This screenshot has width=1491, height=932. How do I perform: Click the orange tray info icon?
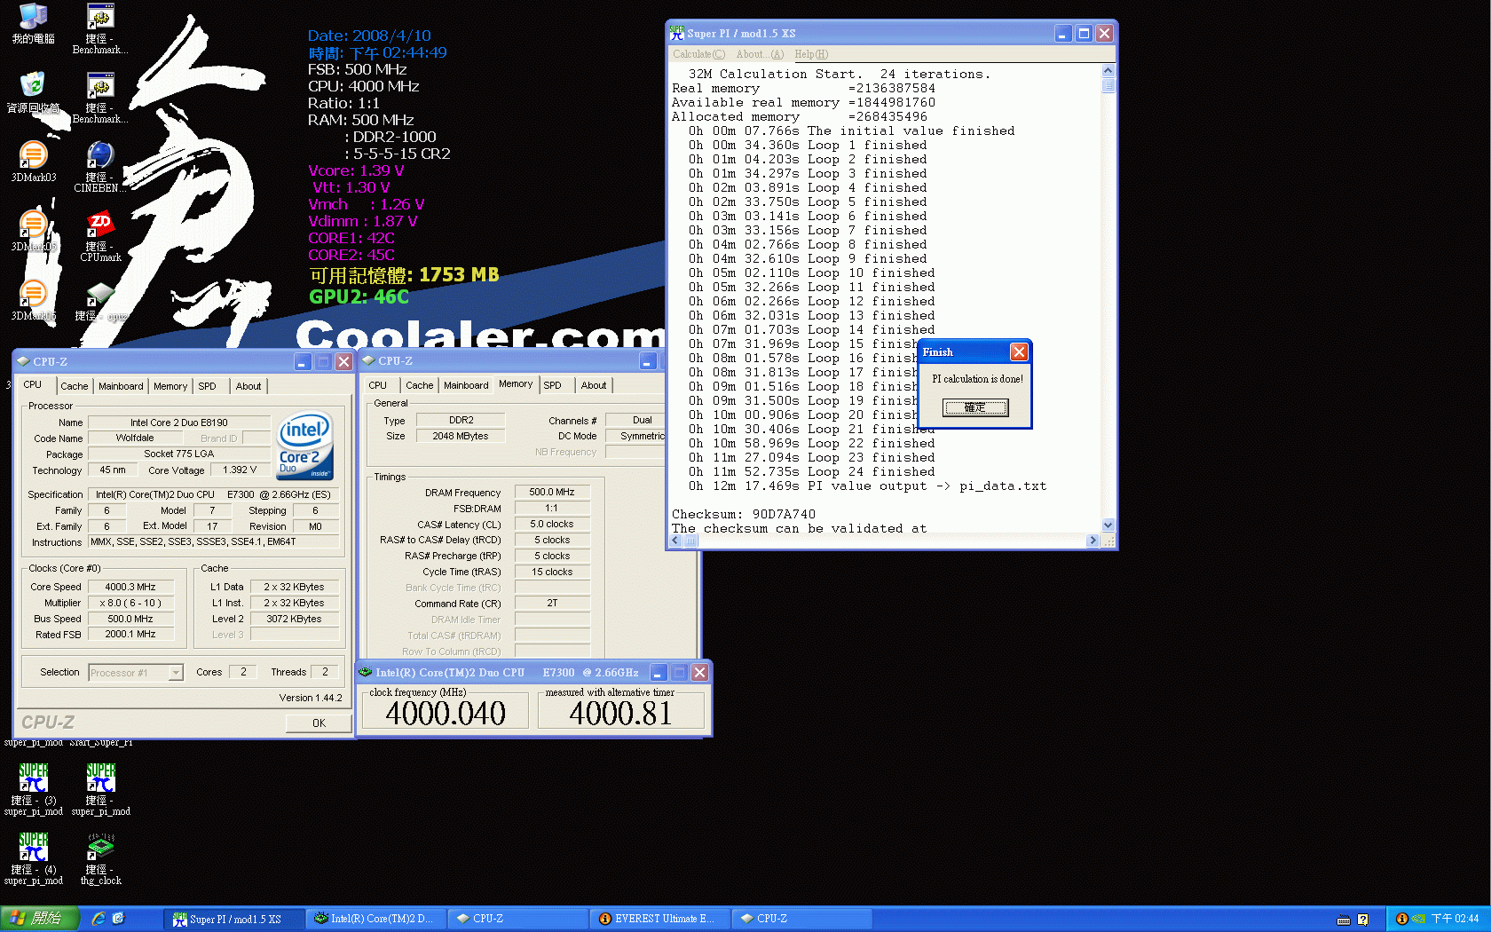pos(1402,919)
